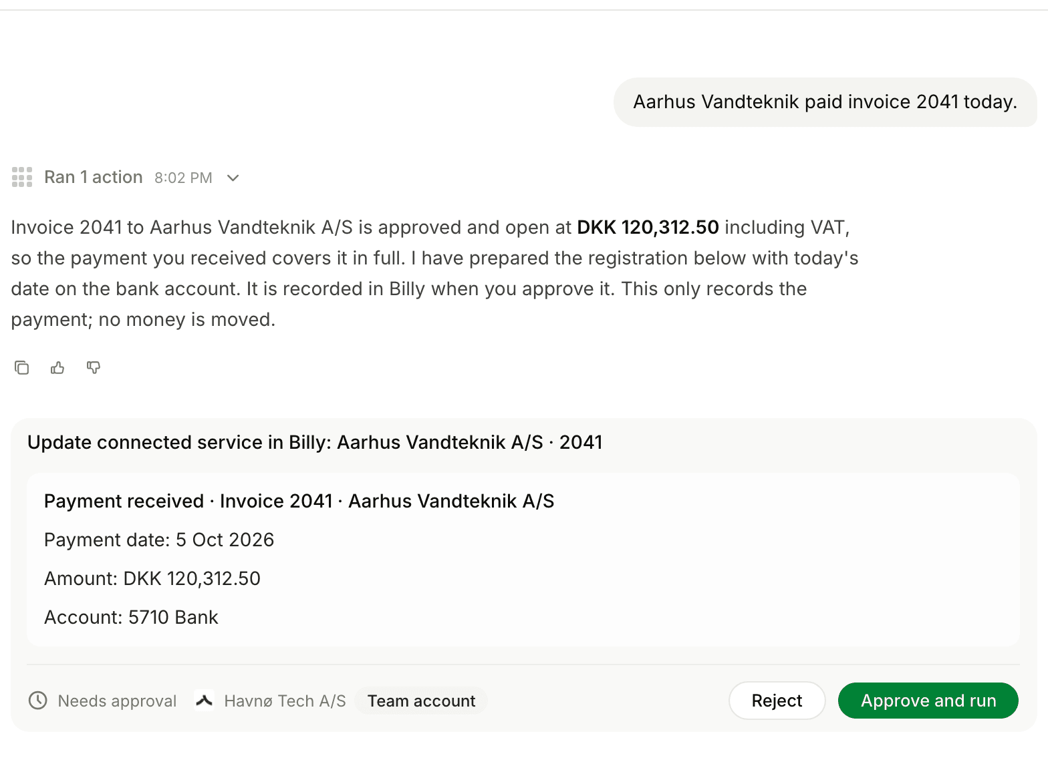The image size is (1048, 764).
Task: Click the Update connected service in Billy title
Action: tap(315, 442)
